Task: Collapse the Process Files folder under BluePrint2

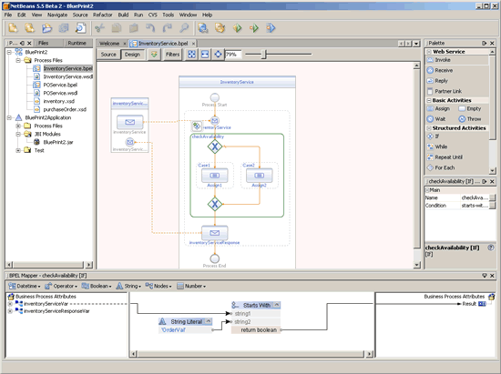Action: point(18,60)
